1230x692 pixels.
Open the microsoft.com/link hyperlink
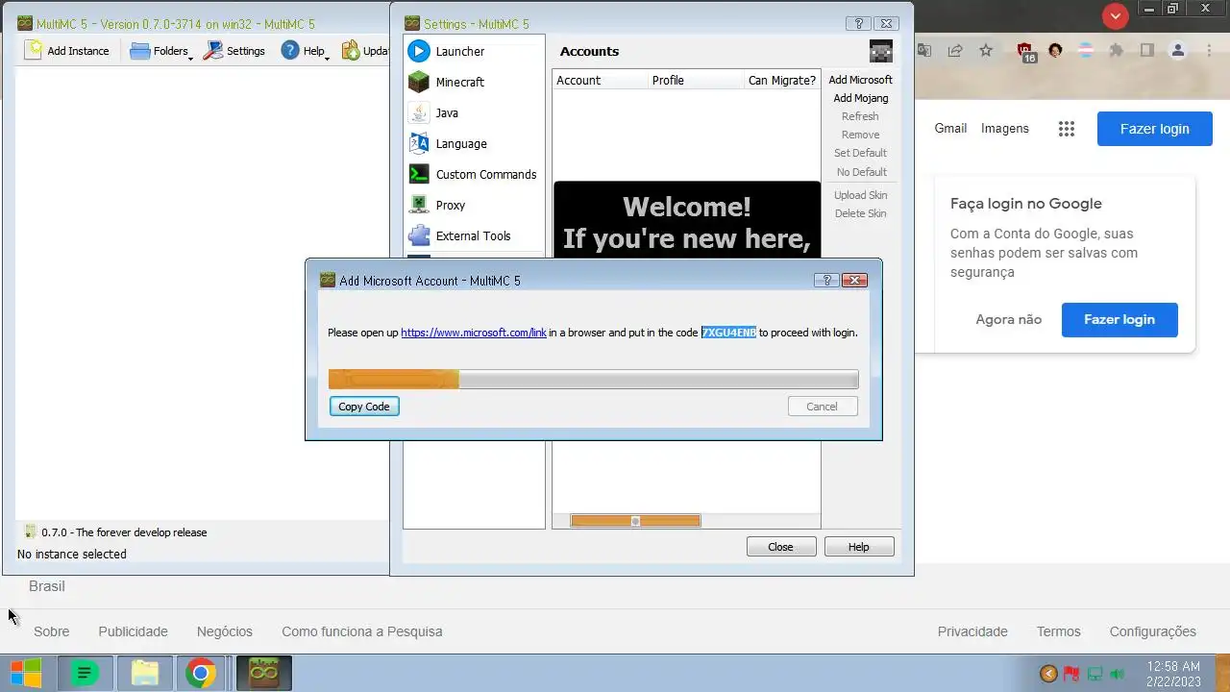point(474,333)
